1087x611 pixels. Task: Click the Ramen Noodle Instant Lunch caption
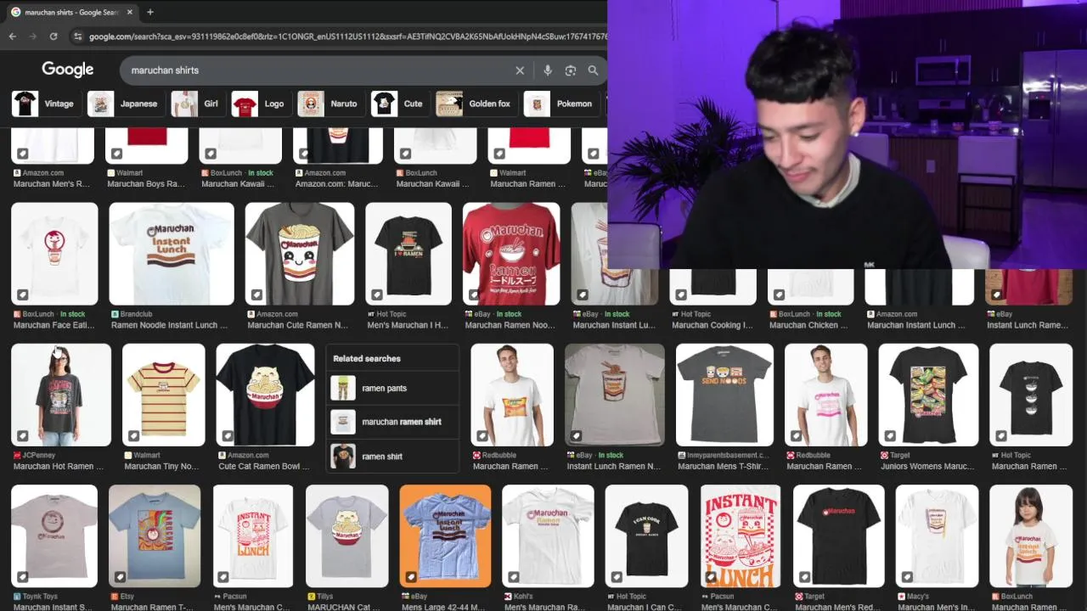tap(169, 325)
